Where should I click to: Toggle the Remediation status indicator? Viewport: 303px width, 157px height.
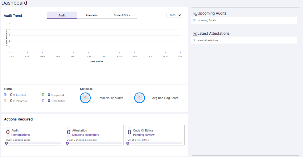pos(43,100)
